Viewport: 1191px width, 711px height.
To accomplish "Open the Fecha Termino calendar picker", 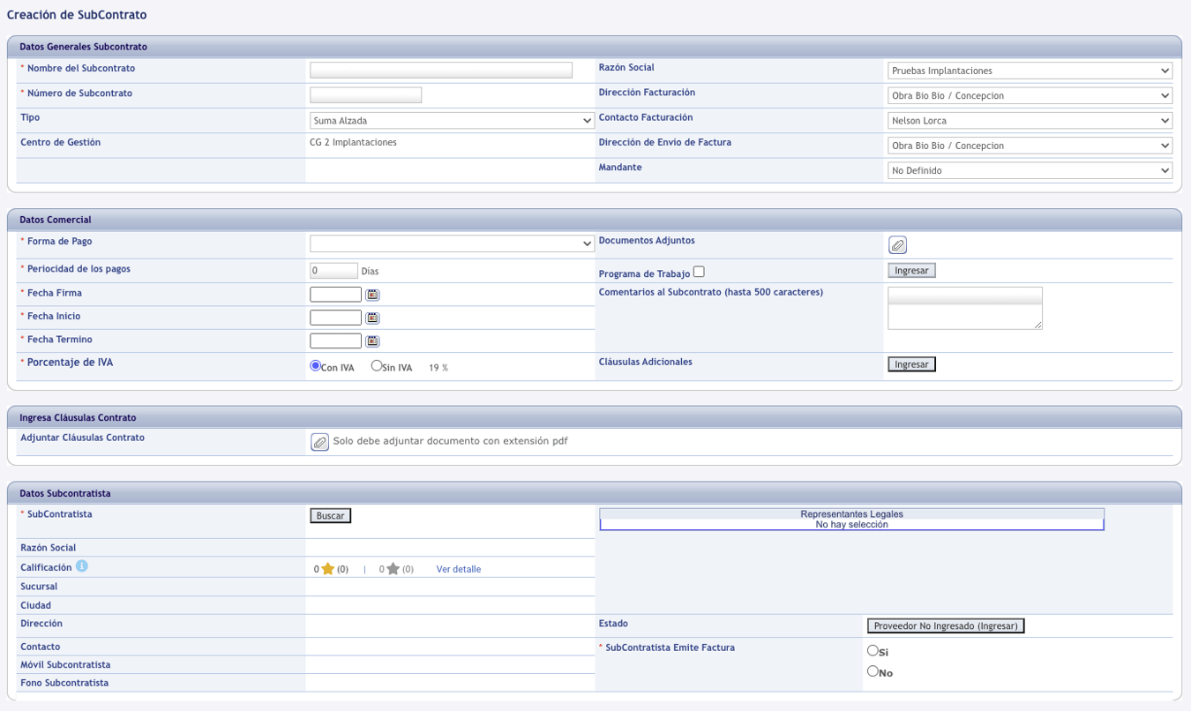I will (372, 341).
